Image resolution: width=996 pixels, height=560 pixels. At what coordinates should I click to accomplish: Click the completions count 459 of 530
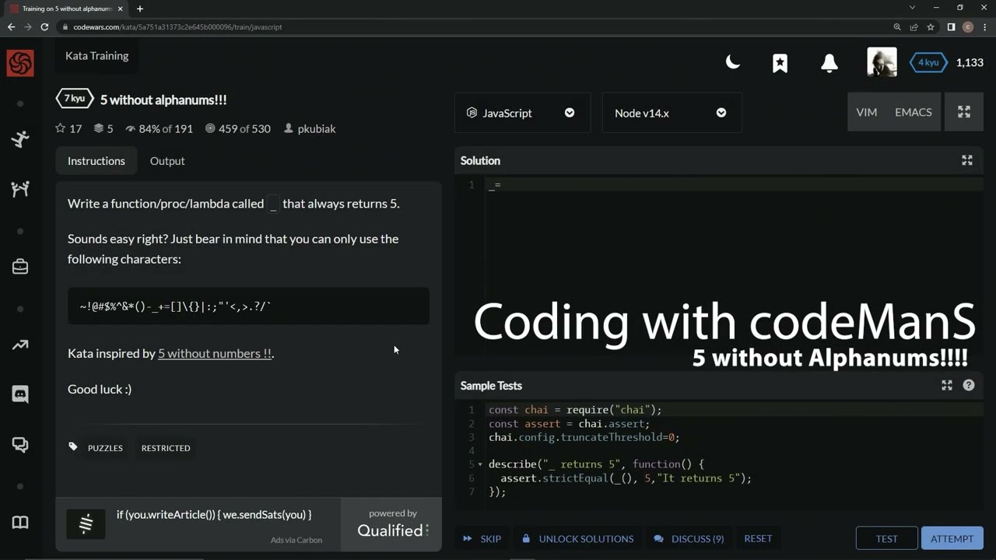coord(238,128)
